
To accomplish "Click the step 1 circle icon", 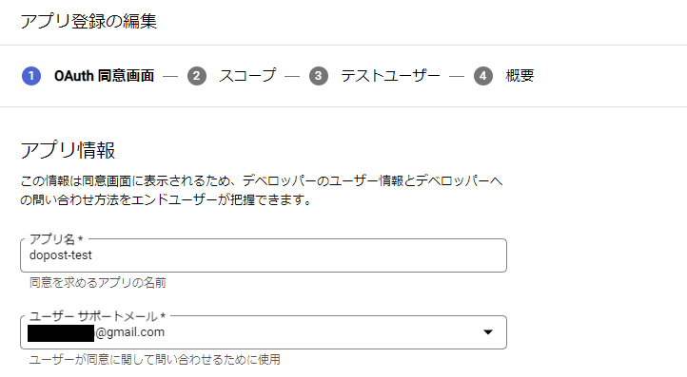I will [x=31, y=76].
